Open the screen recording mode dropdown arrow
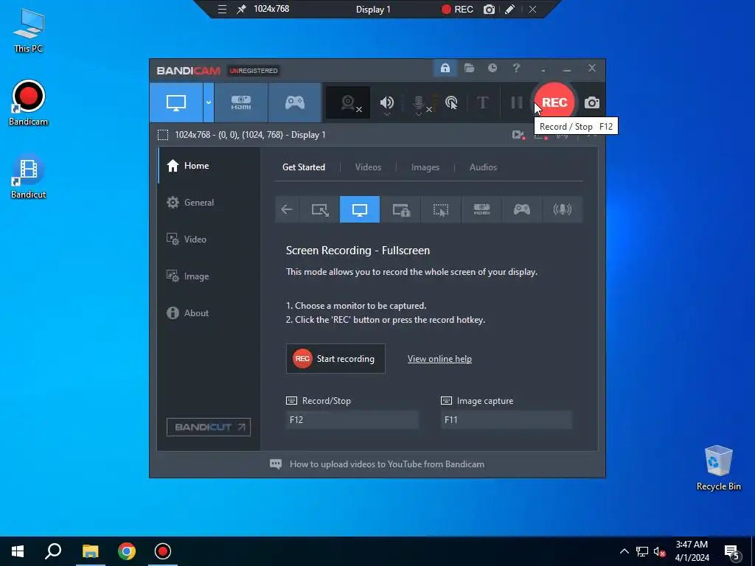Screen dimensions: 755x566 click(x=209, y=102)
